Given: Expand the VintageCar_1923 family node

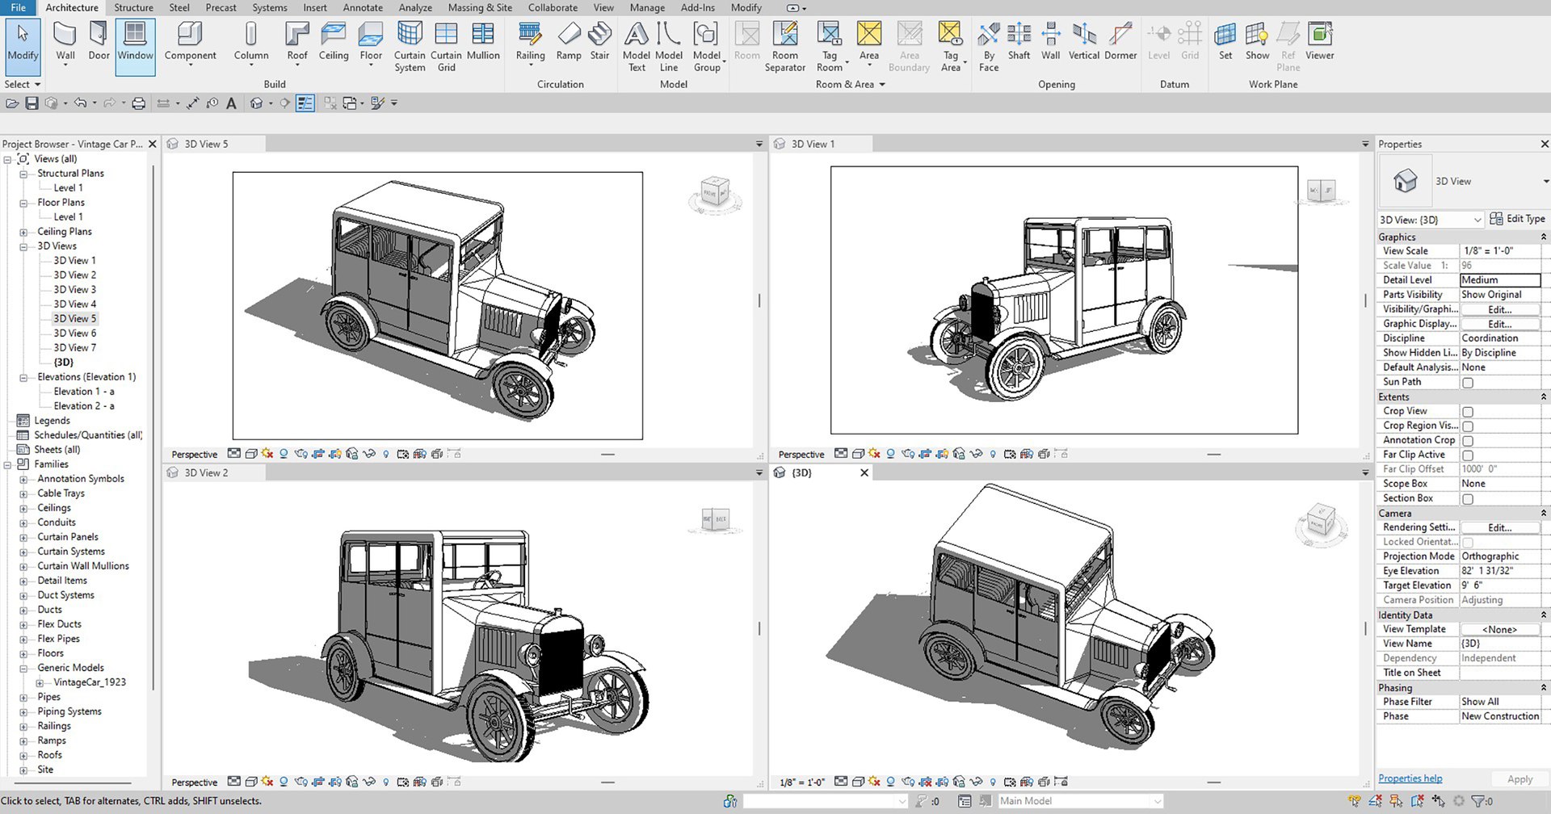Looking at the screenshot, I should 40,683.
